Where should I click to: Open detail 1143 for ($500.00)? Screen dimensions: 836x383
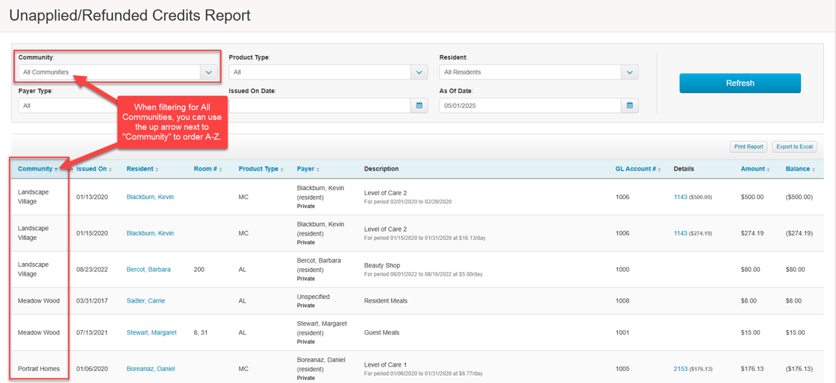tap(680, 197)
